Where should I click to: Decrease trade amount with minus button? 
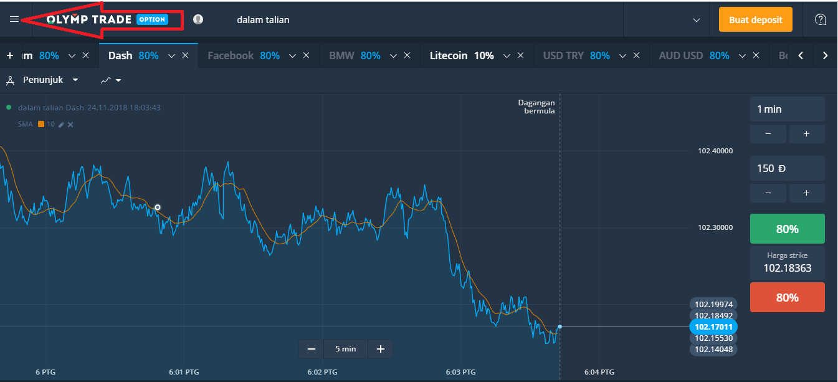pos(767,193)
